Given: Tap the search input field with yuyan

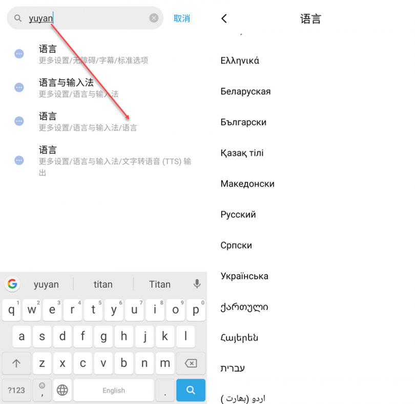Looking at the screenshot, I should click(87, 18).
